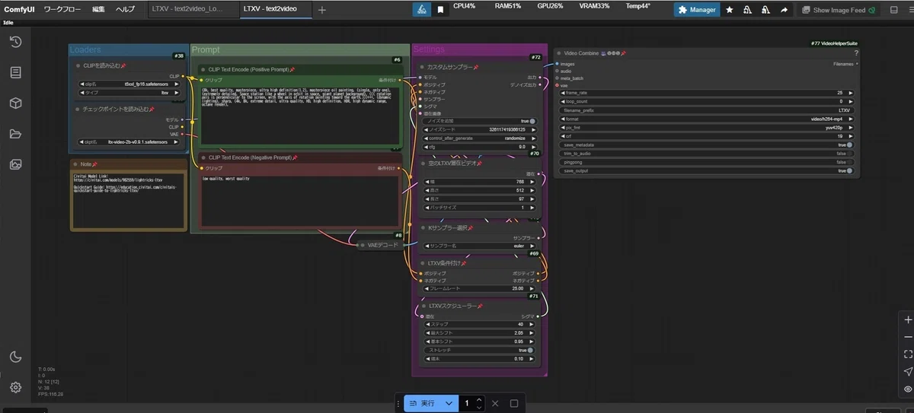Click the navigation arrow canvas control icon
This screenshot has height=413, width=914.
tap(907, 371)
